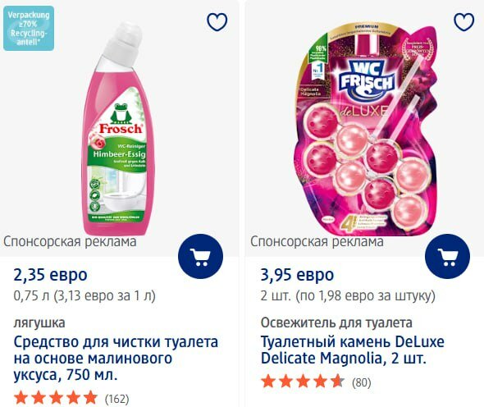Click the Verpackung recycling badge
484x407 pixels.
tap(29, 29)
